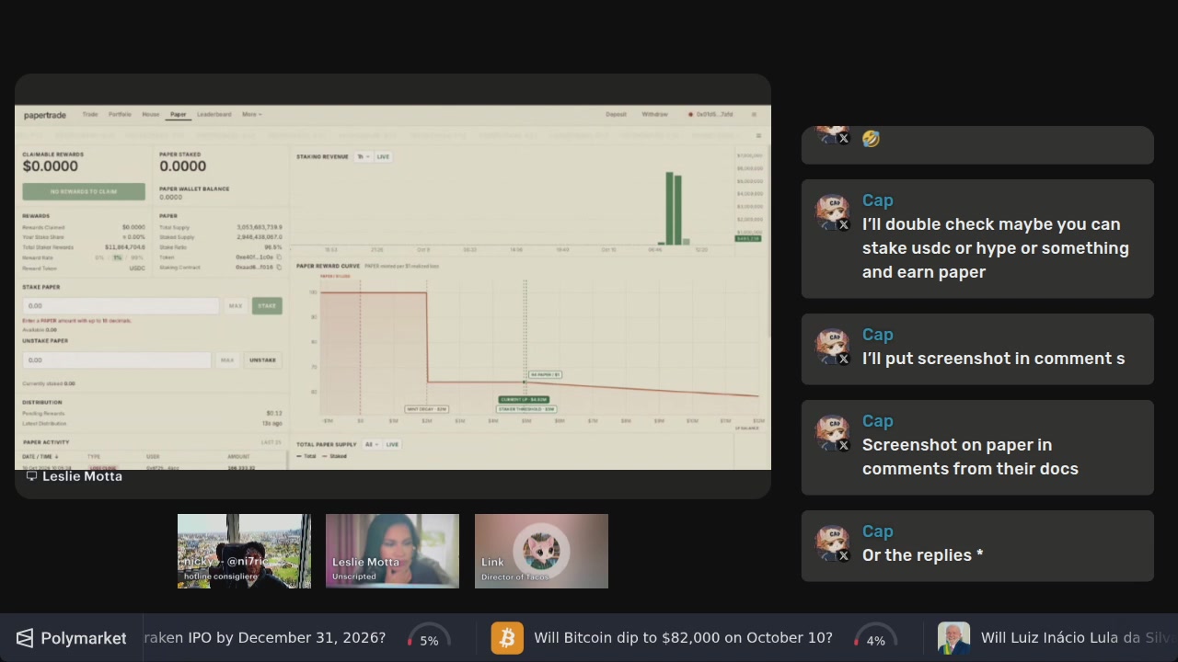Copy the Token address
The image size is (1178, 662).
tap(279, 257)
